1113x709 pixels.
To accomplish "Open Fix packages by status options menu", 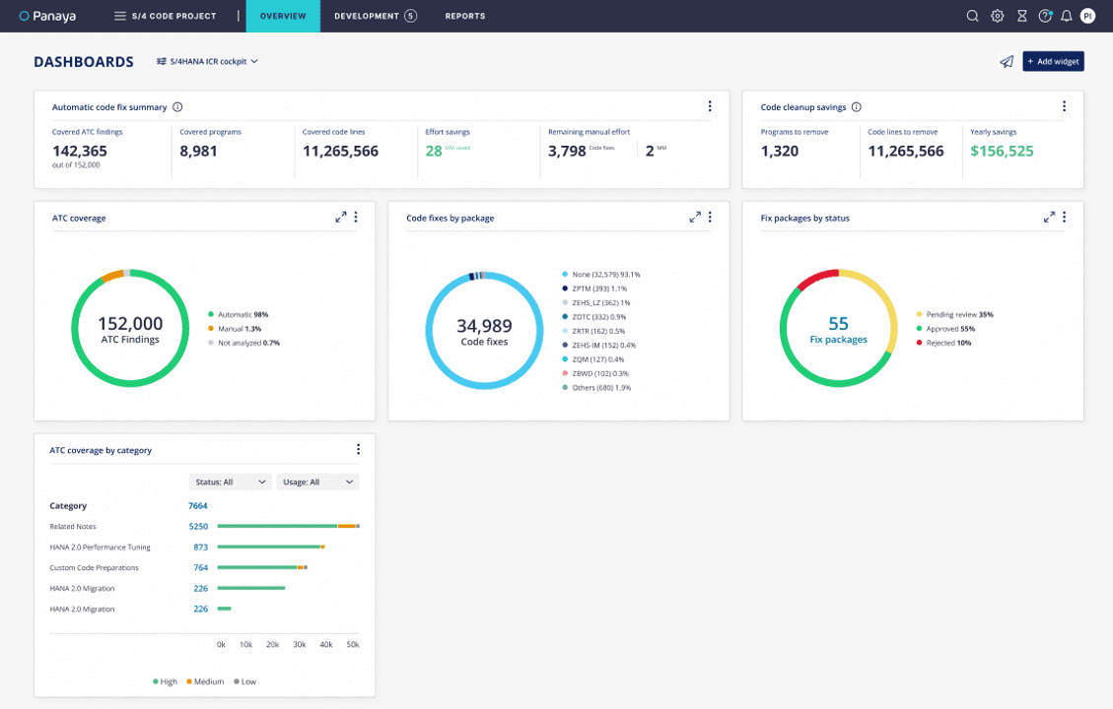I will (1064, 217).
